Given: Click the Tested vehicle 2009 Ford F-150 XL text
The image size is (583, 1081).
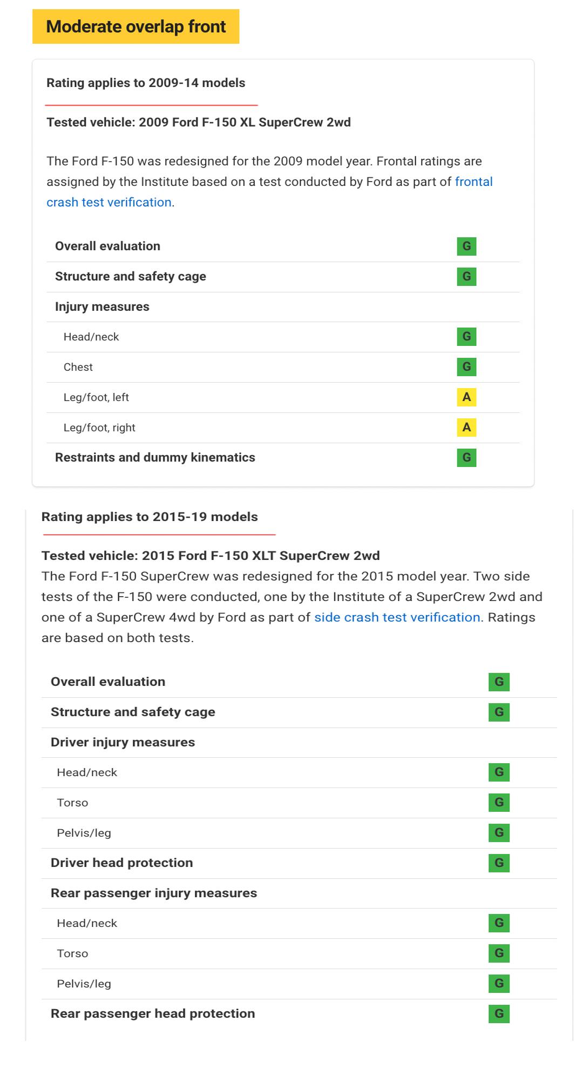Looking at the screenshot, I should point(199,122).
